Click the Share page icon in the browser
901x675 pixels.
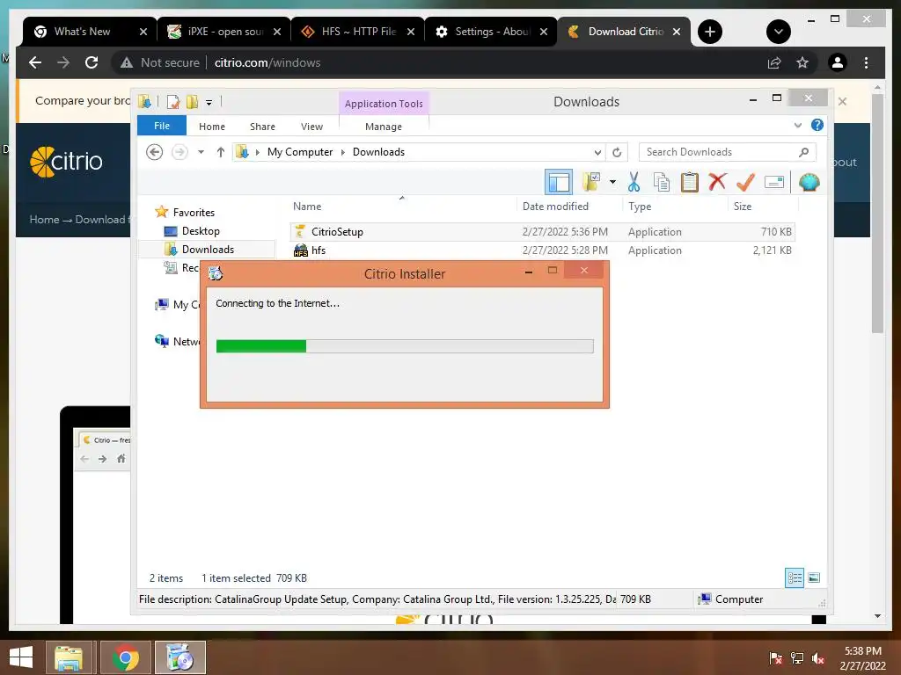(774, 62)
